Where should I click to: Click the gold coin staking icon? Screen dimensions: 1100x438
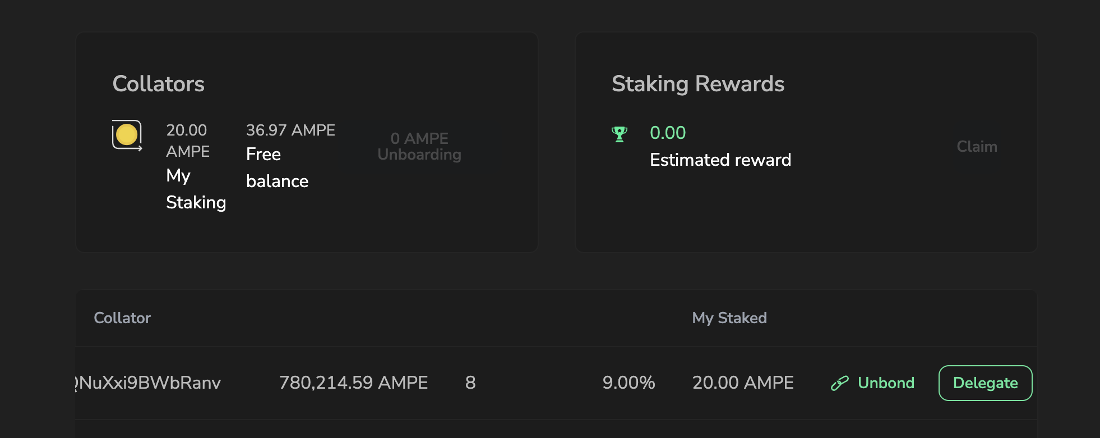click(127, 135)
